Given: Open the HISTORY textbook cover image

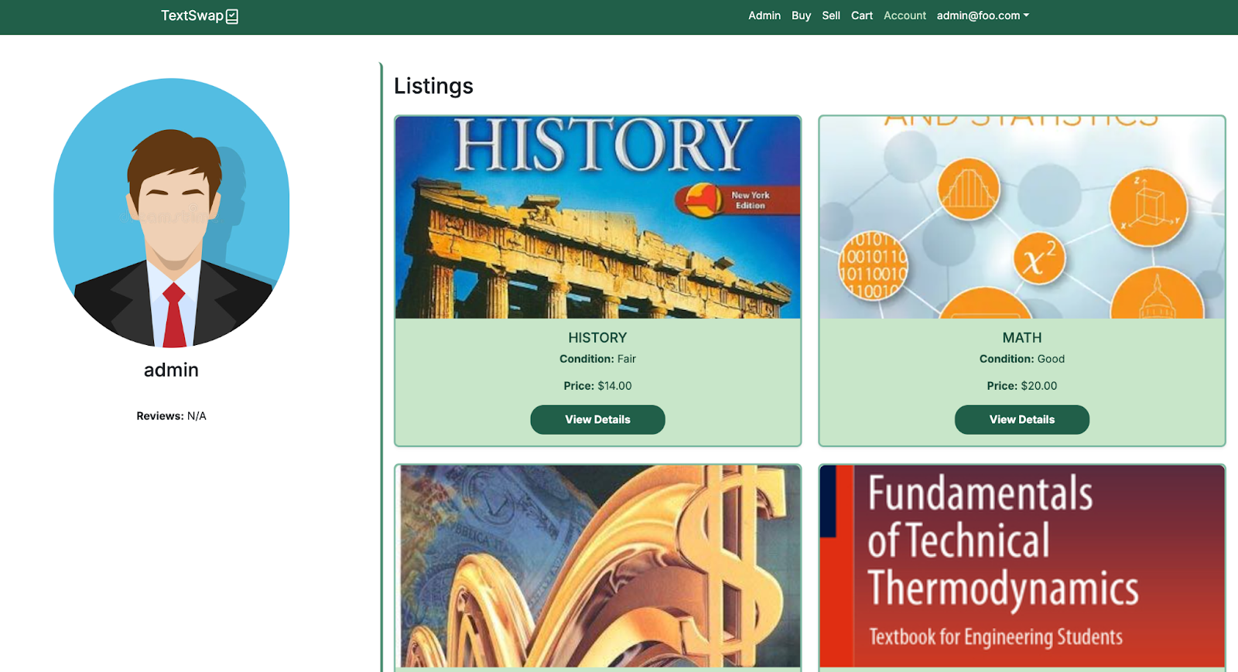Looking at the screenshot, I should (597, 217).
